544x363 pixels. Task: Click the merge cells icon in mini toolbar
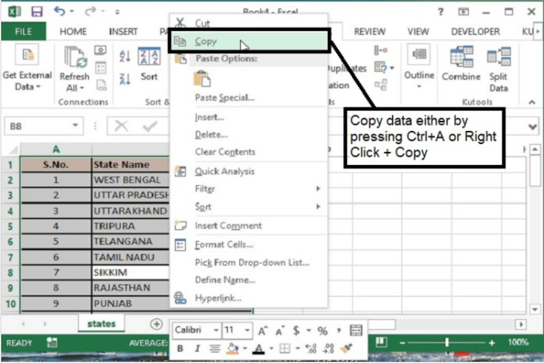pos(356,331)
